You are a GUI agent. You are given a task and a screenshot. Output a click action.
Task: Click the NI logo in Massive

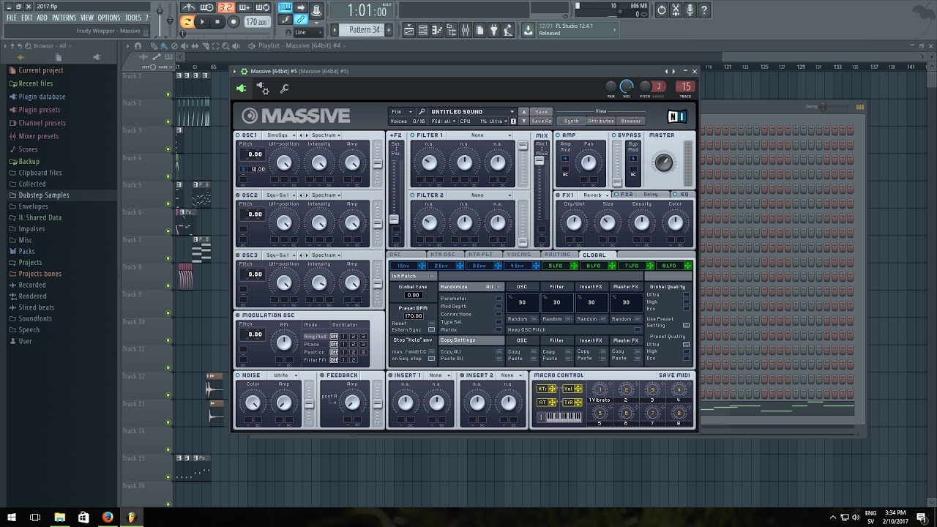(678, 116)
